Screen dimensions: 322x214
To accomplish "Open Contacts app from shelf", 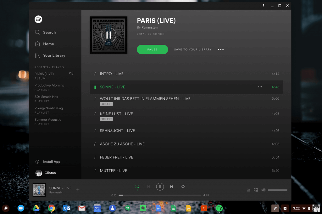I will pos(112,208).
